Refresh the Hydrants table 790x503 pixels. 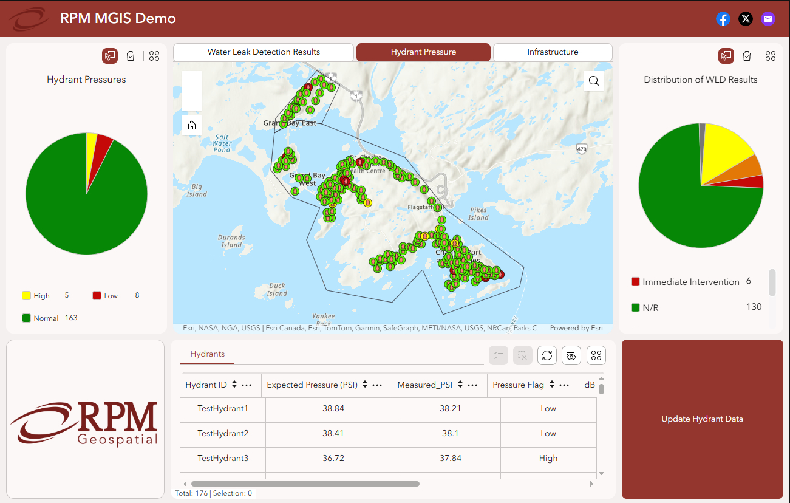(547, 355)
